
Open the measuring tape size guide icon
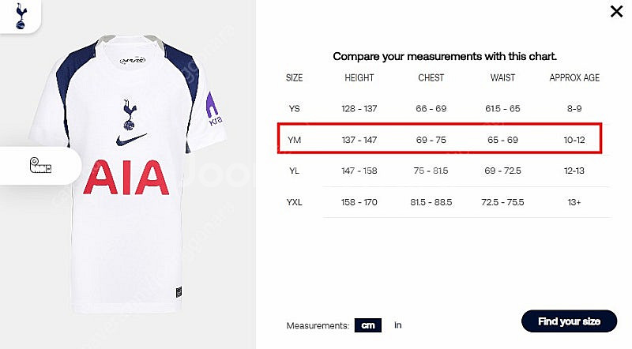(40, 166)
